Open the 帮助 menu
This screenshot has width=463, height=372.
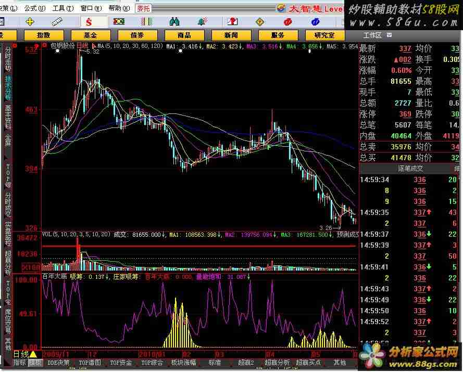(x=119, y=8)
